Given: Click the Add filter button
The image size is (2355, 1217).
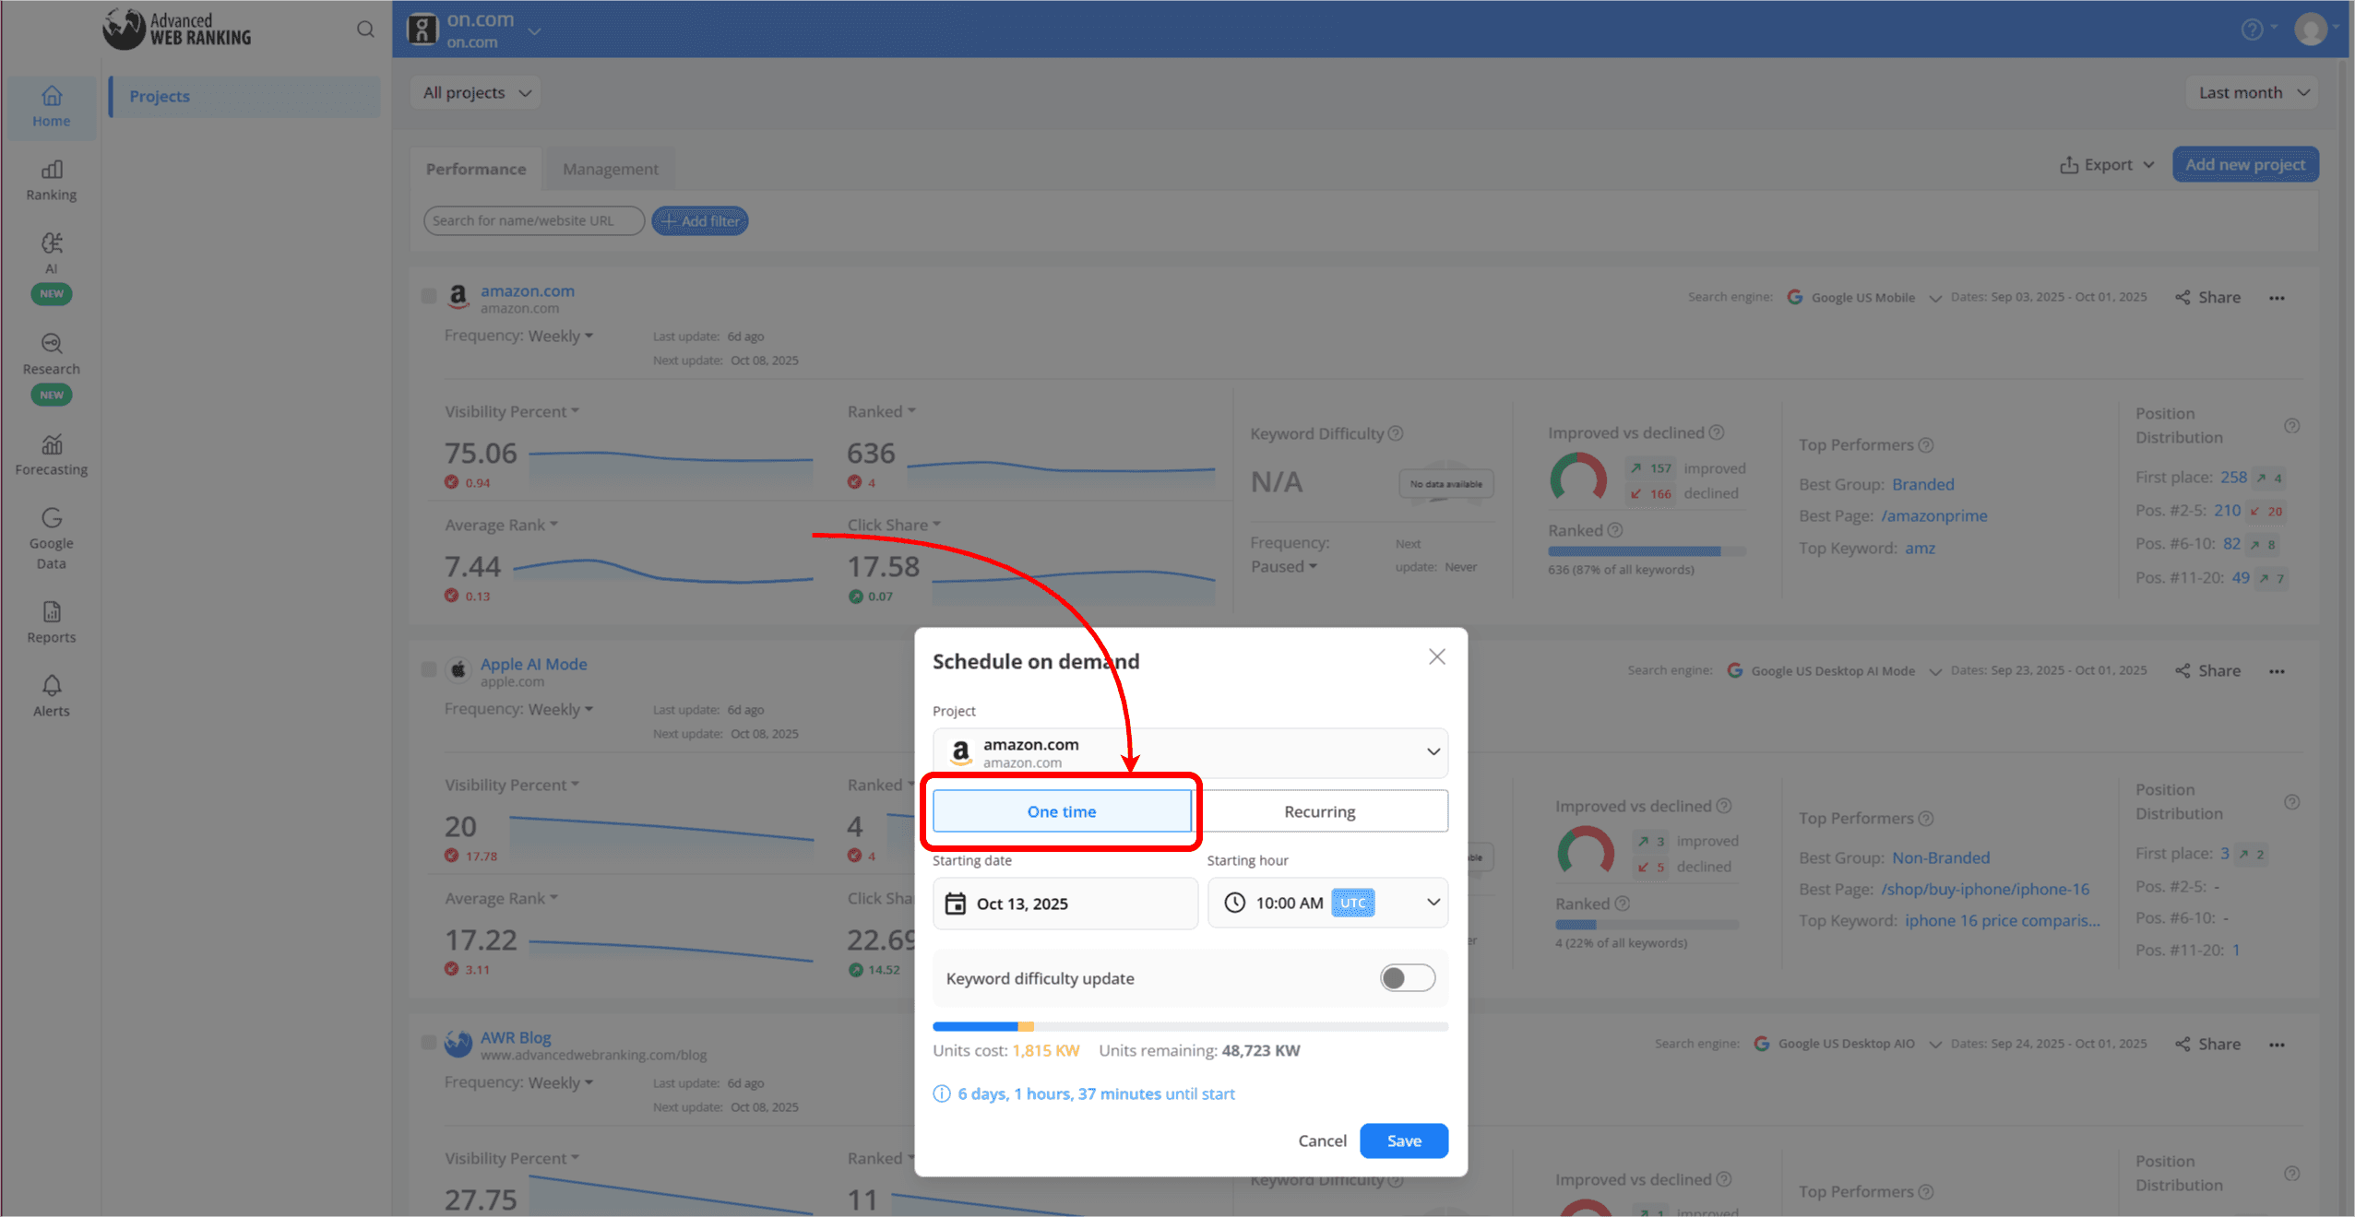Looking at the screenshot, I should 700,221.
